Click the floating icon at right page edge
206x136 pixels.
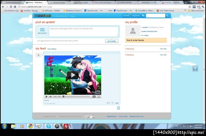(x=195, y=69)
